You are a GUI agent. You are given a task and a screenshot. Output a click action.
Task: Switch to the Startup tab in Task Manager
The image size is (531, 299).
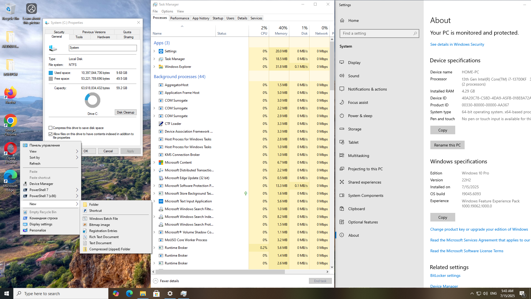[218, 18]
